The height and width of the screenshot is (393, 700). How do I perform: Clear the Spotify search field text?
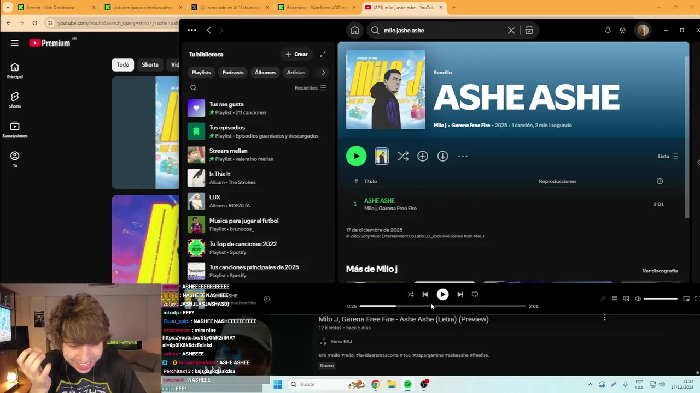[x=511, y=31]
